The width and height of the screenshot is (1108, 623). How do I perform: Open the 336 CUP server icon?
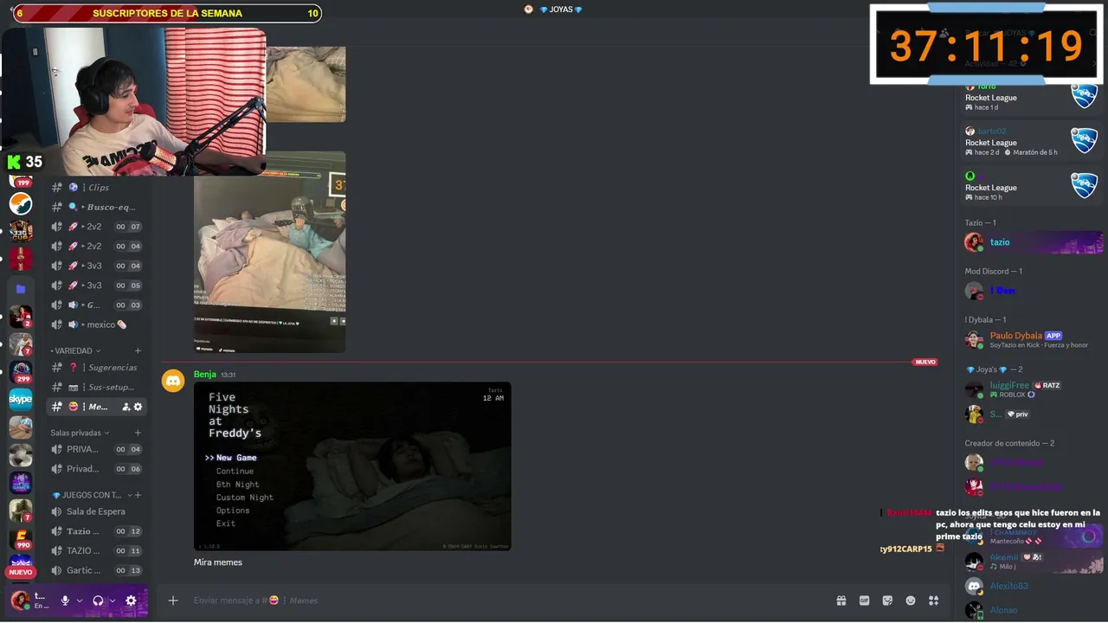click(21, 232)
